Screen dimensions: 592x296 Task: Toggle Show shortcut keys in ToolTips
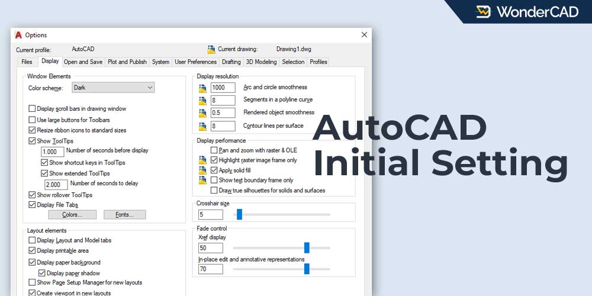[x=44, y=163]
